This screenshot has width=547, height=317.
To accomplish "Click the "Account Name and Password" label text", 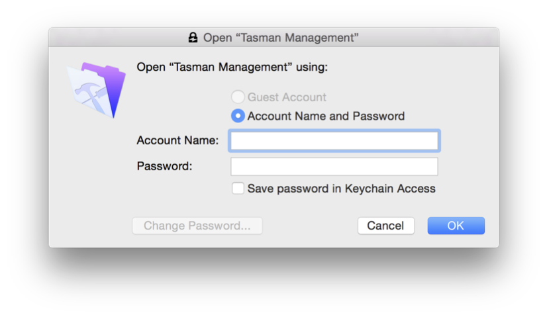I will point(326,116).
